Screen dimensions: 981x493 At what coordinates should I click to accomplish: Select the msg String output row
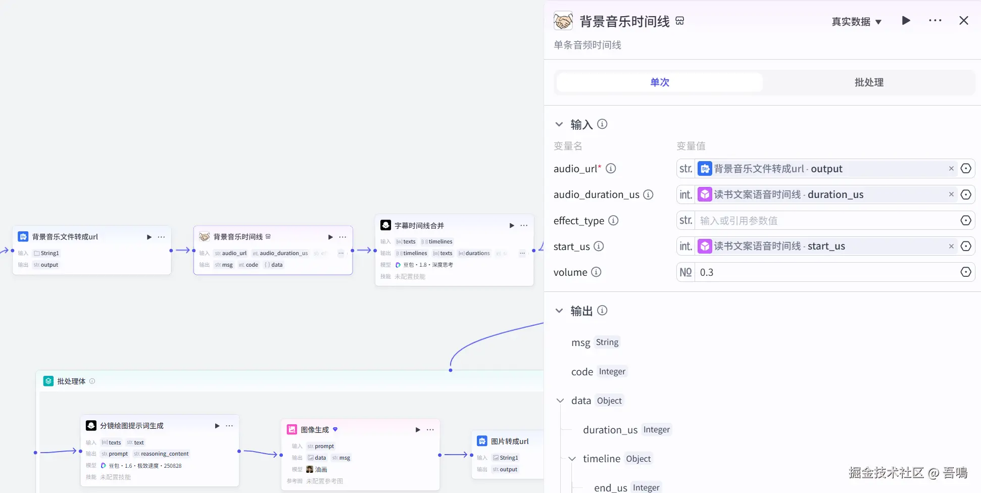[x=596, y=342]
